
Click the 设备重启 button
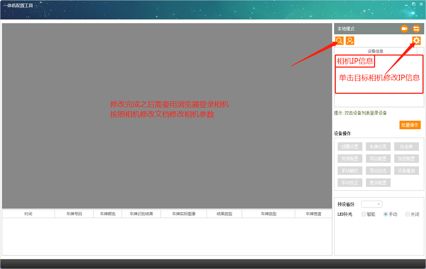point(407,171)
